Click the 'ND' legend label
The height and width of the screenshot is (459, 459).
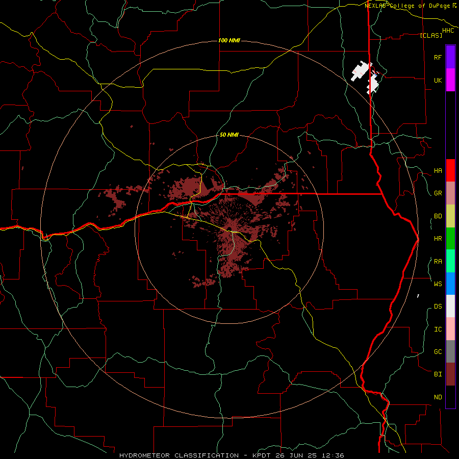[x=438, y=397]
